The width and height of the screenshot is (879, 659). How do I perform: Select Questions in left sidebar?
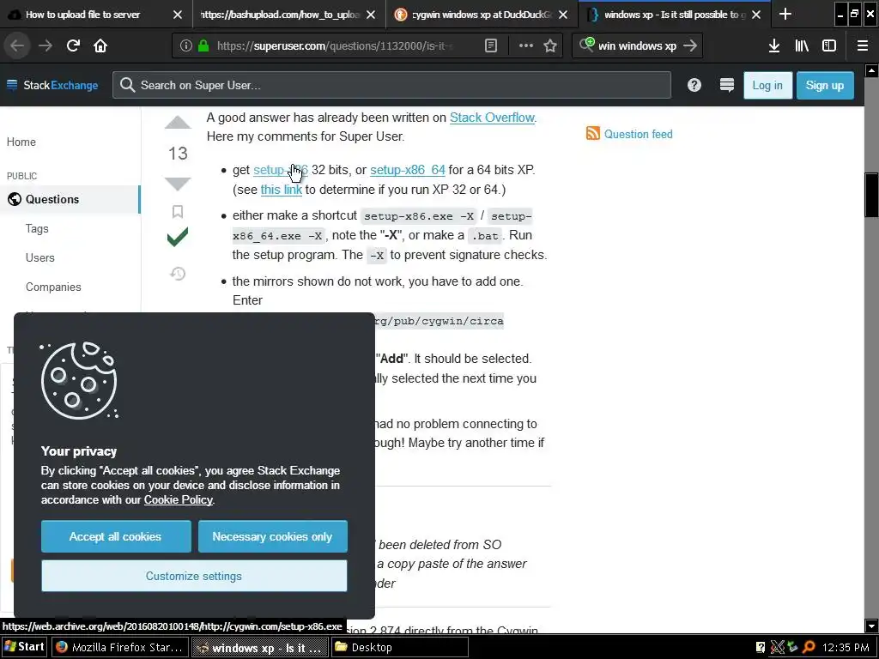[x=70, y=199]
